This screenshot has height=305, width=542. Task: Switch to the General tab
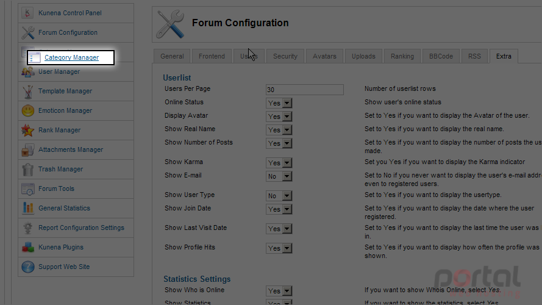[172, 56]
